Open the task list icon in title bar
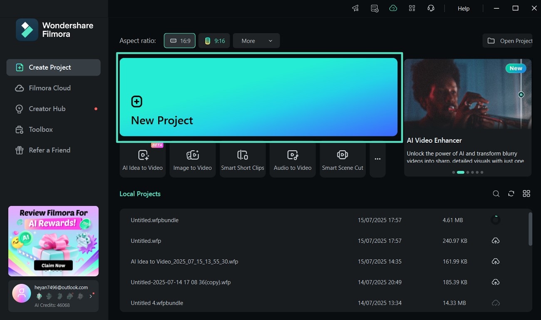 pyautogui.click(x=375, y=8)
